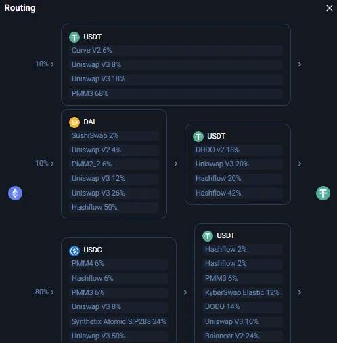Click the Hashflow 50% entry under DAI
Viewport: 337px width, 343px height.
(114, 208)
